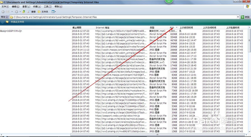Select the 620KB size cell
This screenshot has width=251, height=137.
[174, 34]
